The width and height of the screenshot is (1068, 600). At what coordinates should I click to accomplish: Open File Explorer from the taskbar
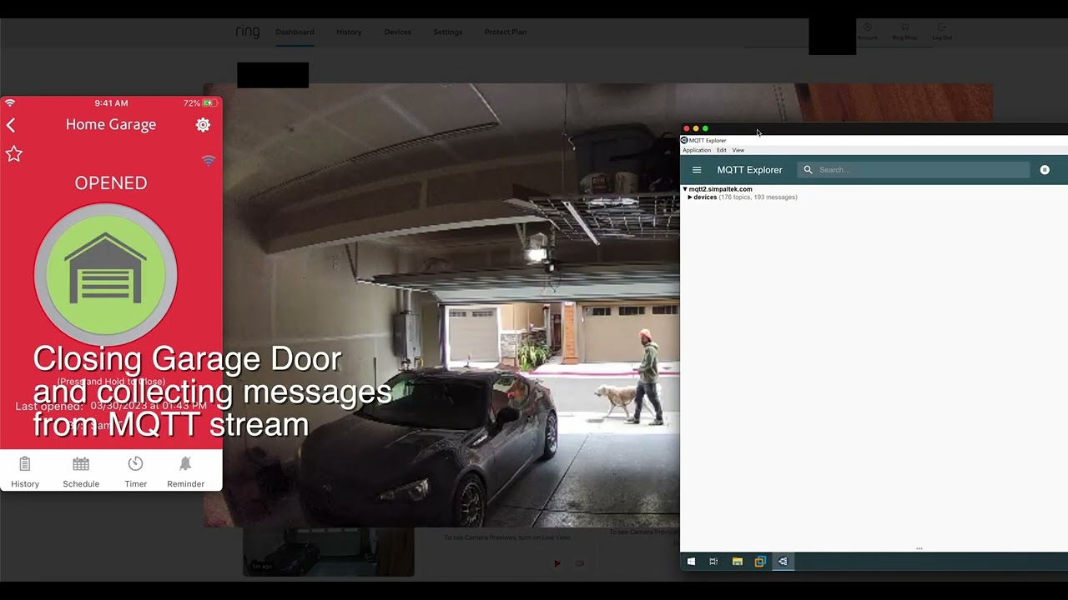point(737,562)
